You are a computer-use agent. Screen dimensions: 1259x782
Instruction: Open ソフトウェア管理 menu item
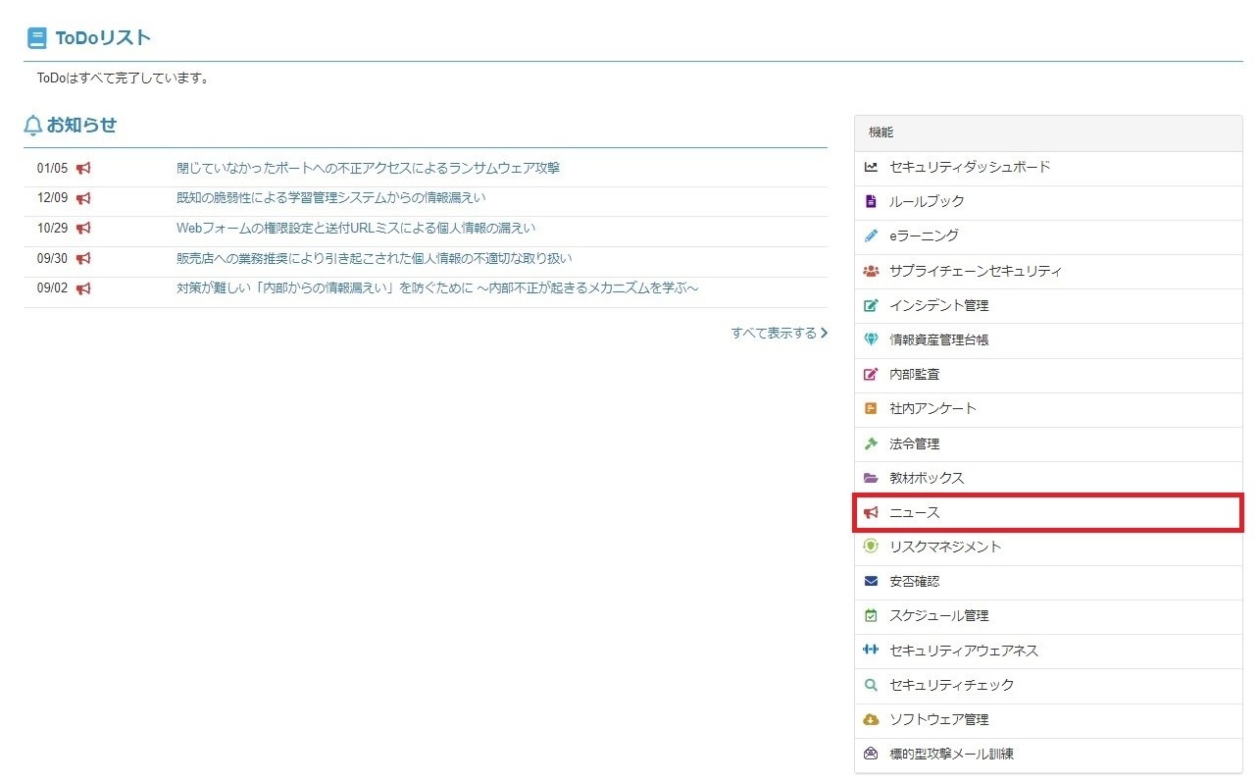(x=1048, y=719)
